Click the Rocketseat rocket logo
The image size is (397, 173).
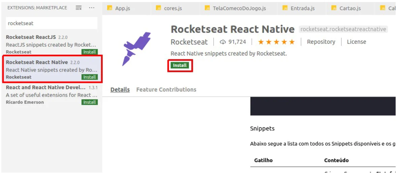click(x=137, y=49)
